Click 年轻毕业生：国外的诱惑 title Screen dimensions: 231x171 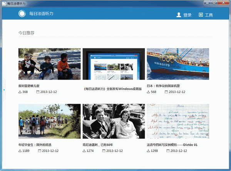click(x=35, y=144)
